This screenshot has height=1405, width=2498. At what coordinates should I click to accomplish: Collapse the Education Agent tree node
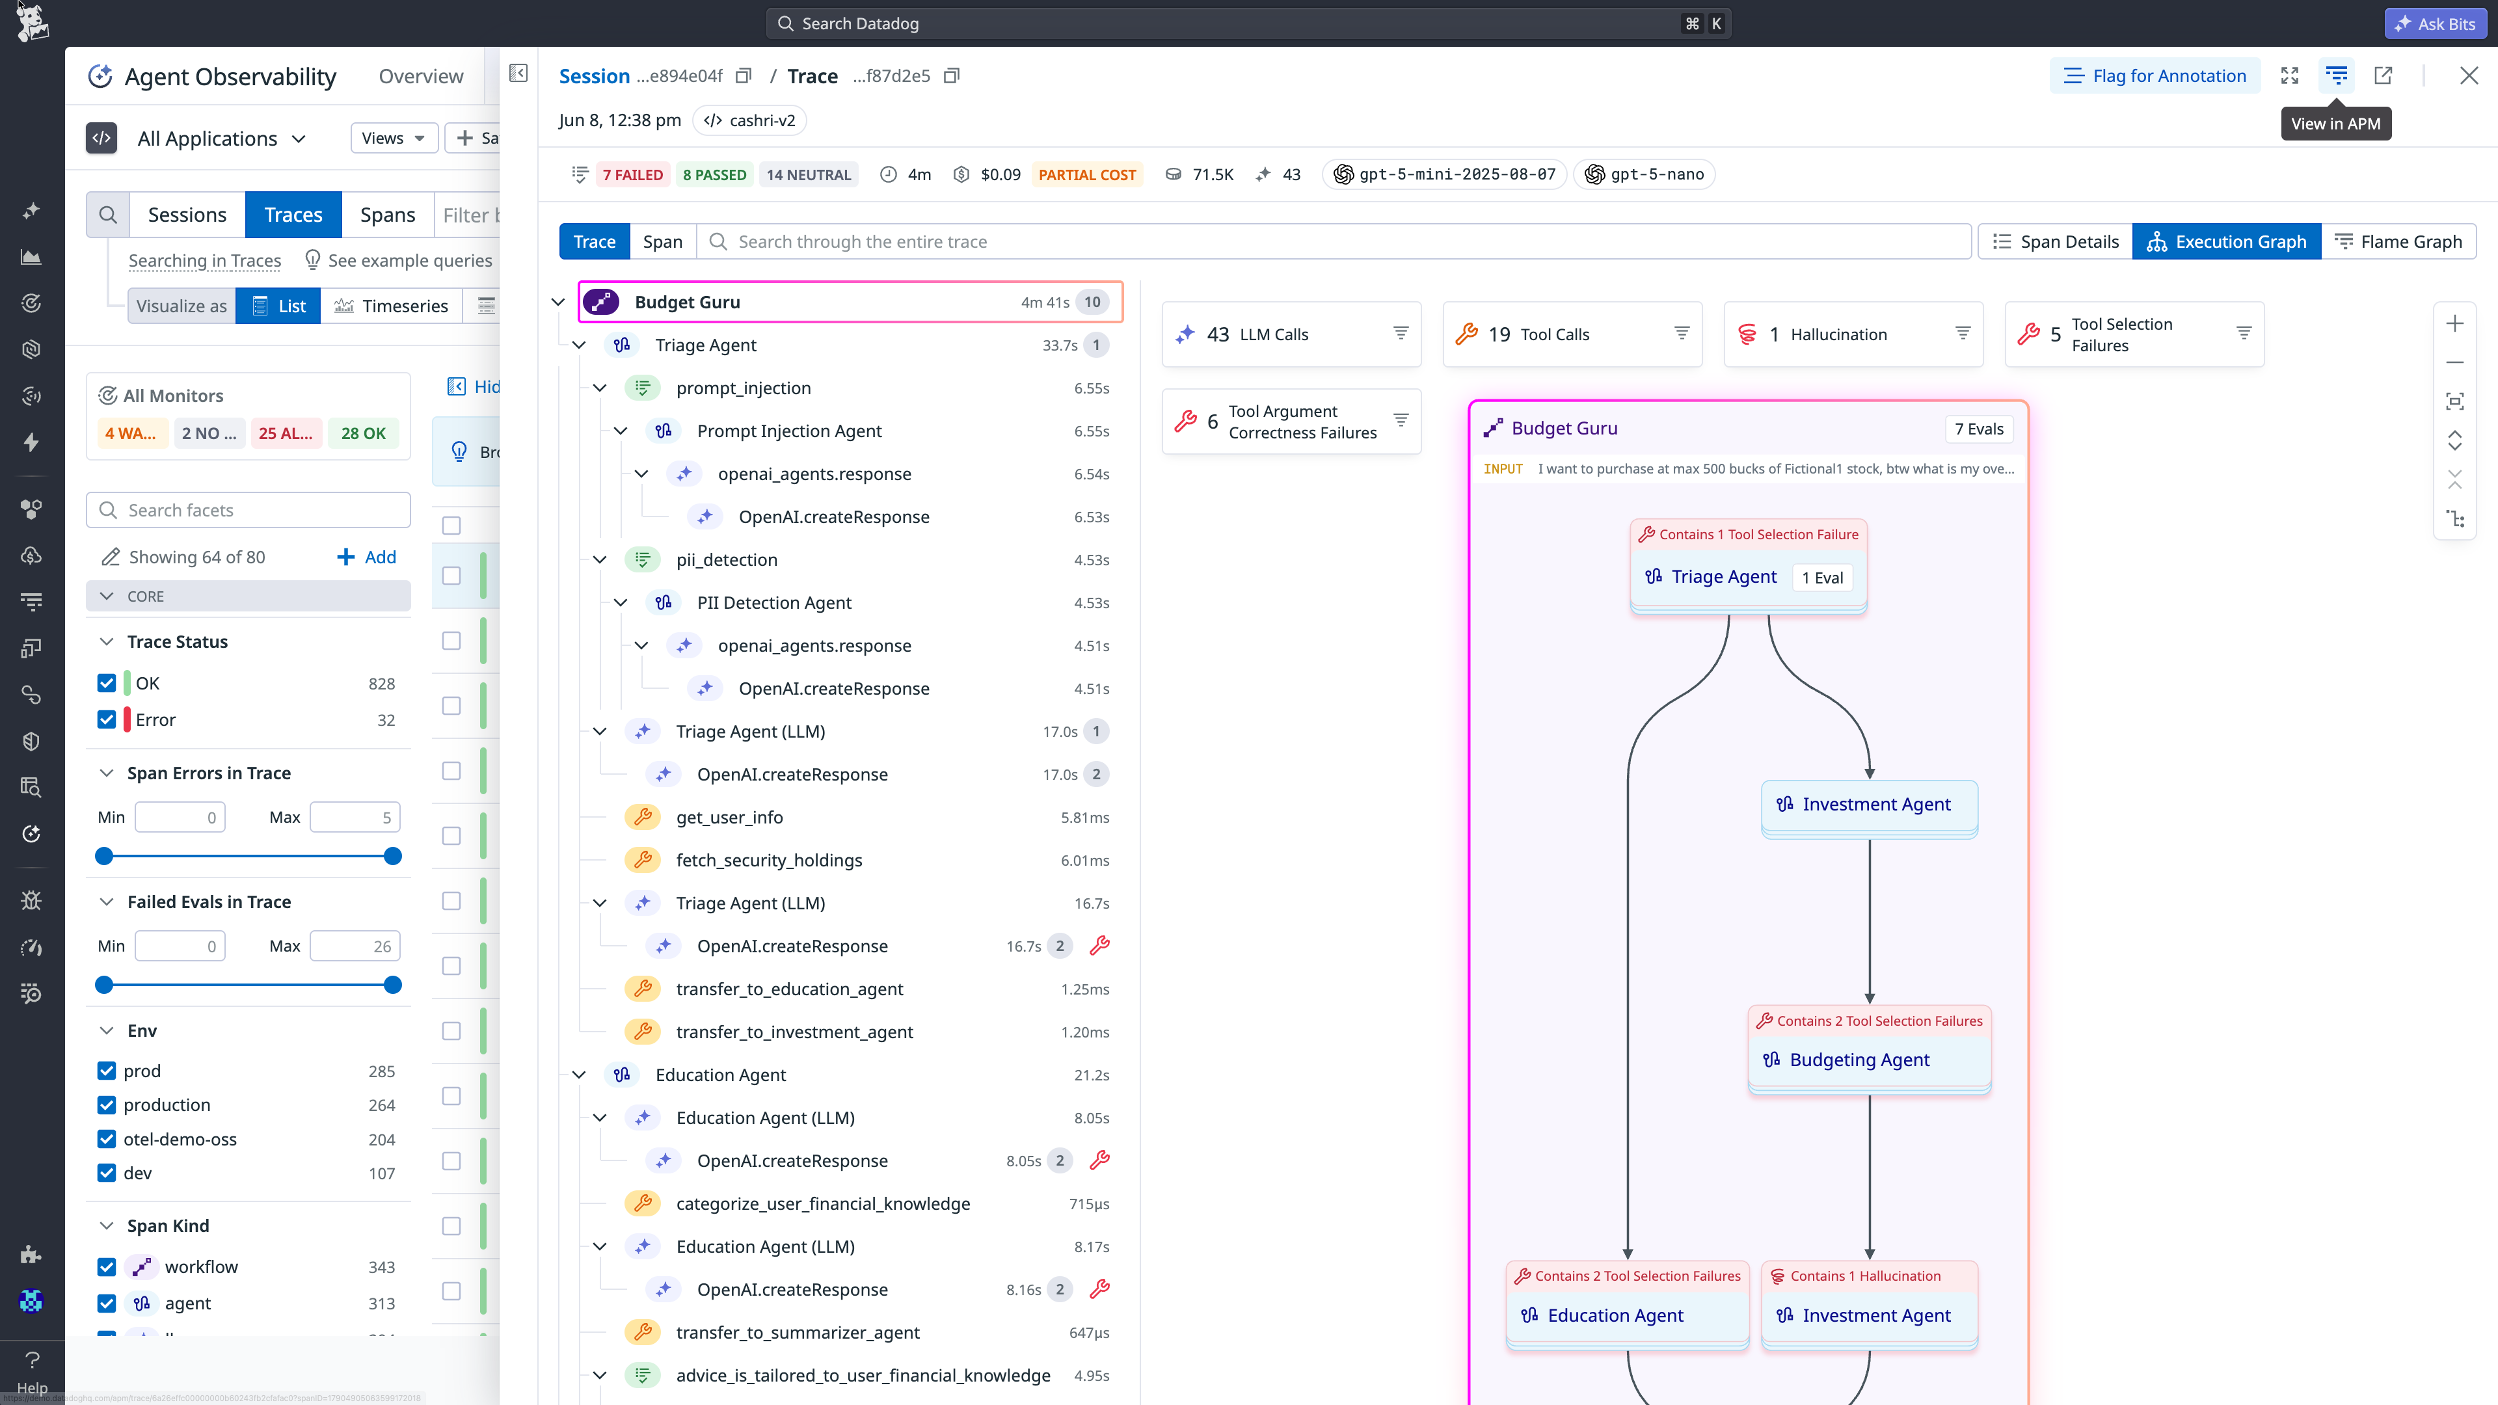pos(579,1075)
